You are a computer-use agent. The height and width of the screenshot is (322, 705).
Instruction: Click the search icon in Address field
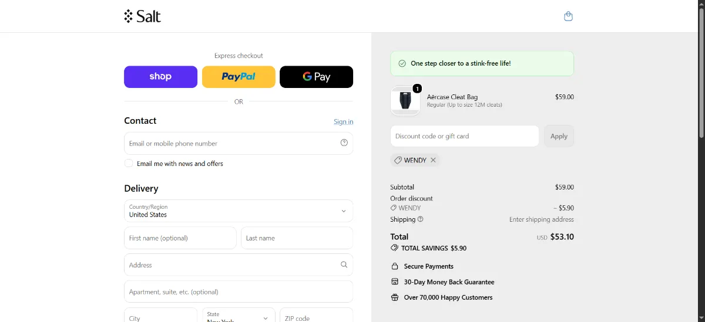pos(344,265)
